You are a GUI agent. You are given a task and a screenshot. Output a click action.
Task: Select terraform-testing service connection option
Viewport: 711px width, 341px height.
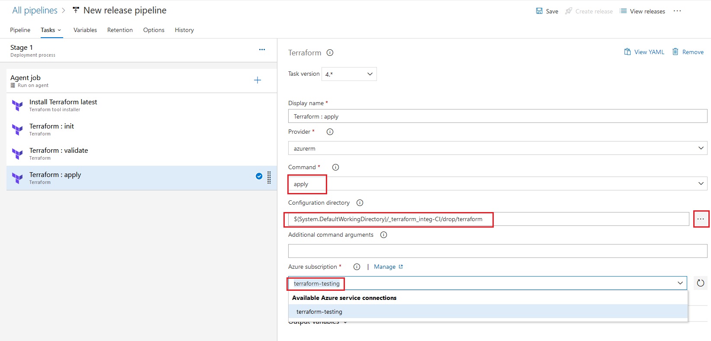click(488, 312)
